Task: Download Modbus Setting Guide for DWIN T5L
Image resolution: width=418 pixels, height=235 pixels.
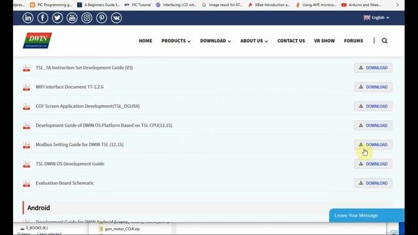Action: 373,145
